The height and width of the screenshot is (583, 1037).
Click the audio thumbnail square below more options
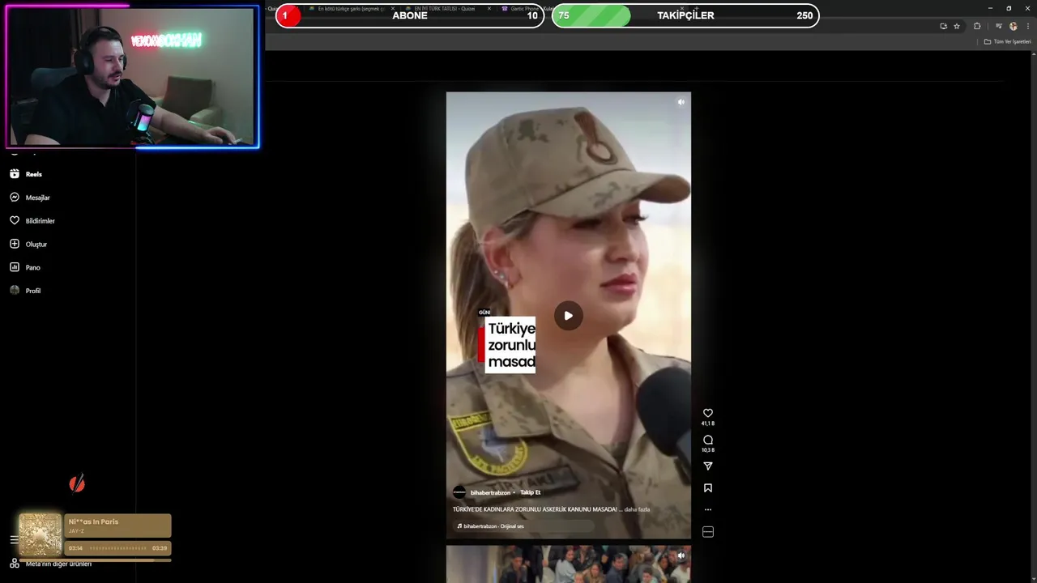(x=707, y=532)
